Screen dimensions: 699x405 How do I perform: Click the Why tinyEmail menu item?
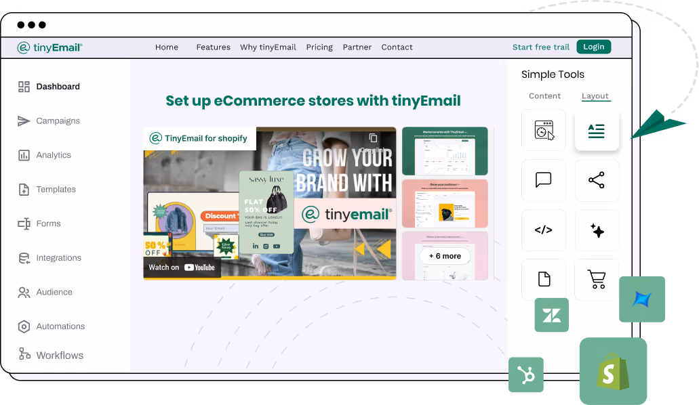268,47
